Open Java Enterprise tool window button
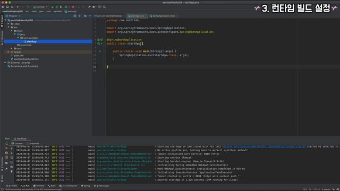Viewport: 340px width, 191px height. point(68,186)
